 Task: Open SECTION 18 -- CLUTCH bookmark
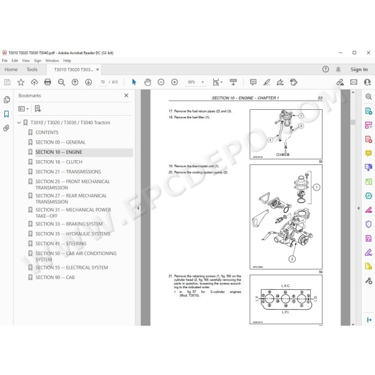click(59, 162)
